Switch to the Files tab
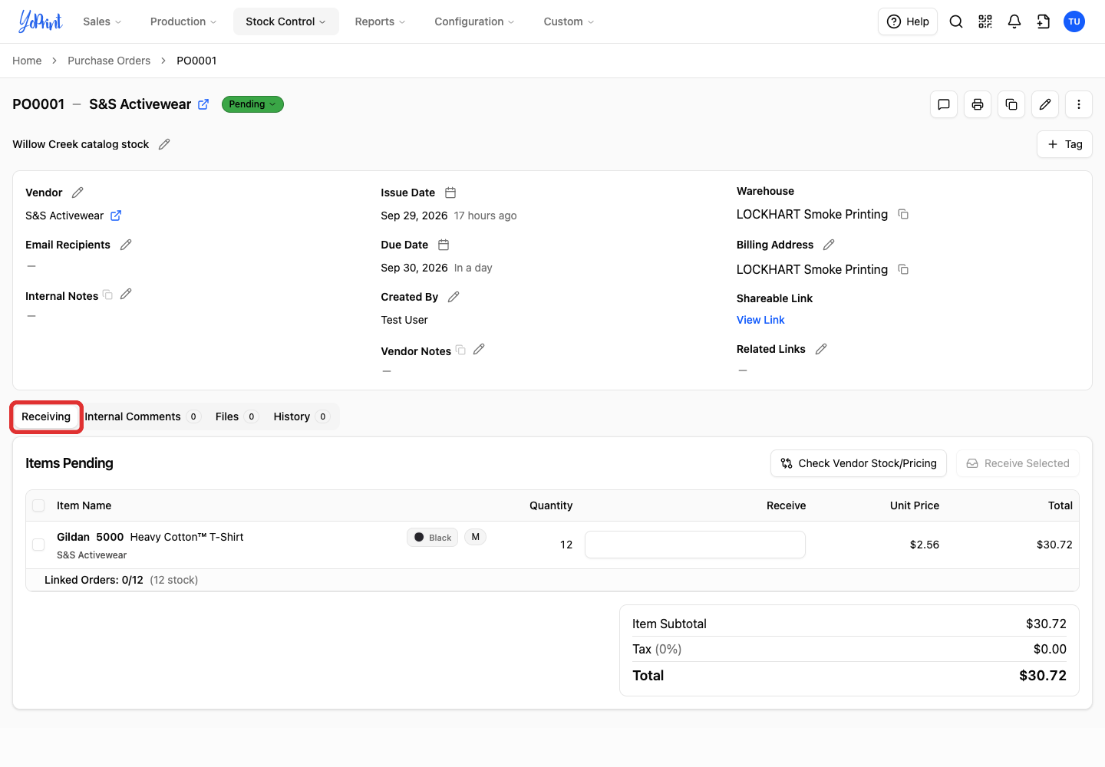The height and width of the screenshot is (767, 1105). [236, 416]
